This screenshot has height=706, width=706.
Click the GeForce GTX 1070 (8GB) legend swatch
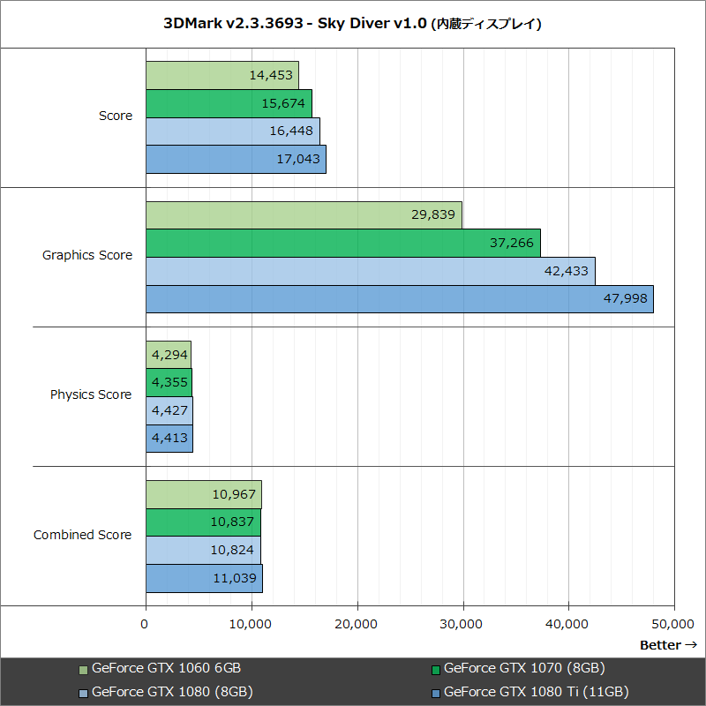point(435,670)
